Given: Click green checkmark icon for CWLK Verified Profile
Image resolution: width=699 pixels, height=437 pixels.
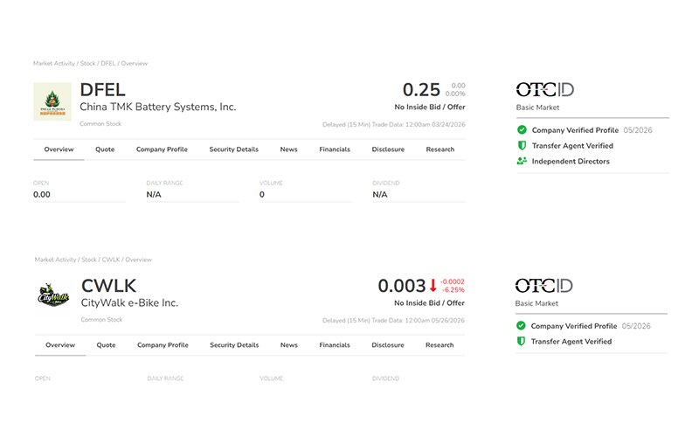Looking at the screenshot, I should [521, 325].
